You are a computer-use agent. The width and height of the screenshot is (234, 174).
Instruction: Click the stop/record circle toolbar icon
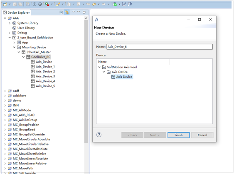tap(40, 4)
